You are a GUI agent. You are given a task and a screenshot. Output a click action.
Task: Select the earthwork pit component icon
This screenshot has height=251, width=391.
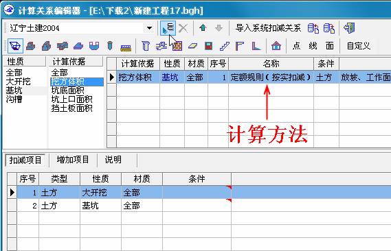[15, 46]
